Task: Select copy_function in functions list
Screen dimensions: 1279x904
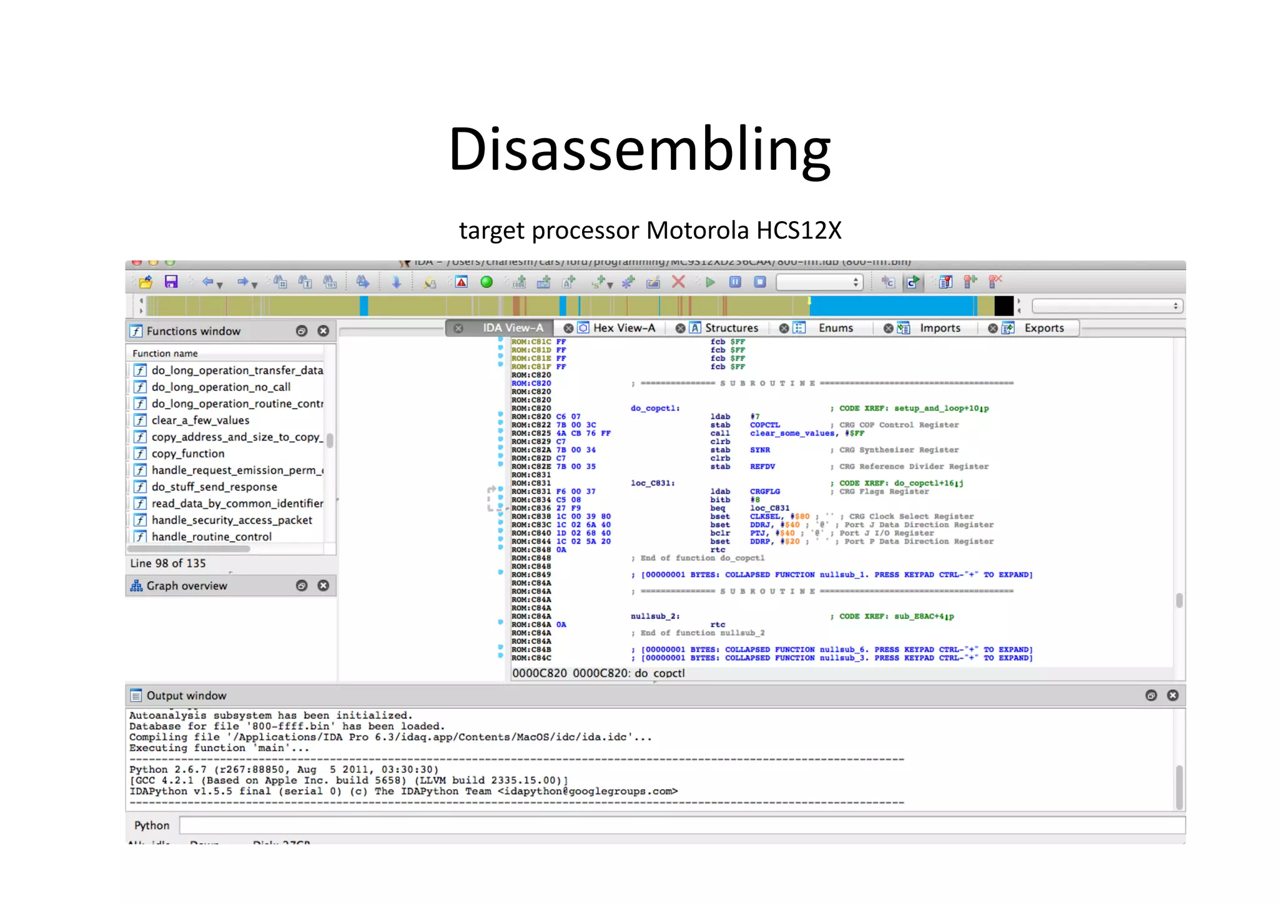Action: pyautogui.click(x=187, y=454)
